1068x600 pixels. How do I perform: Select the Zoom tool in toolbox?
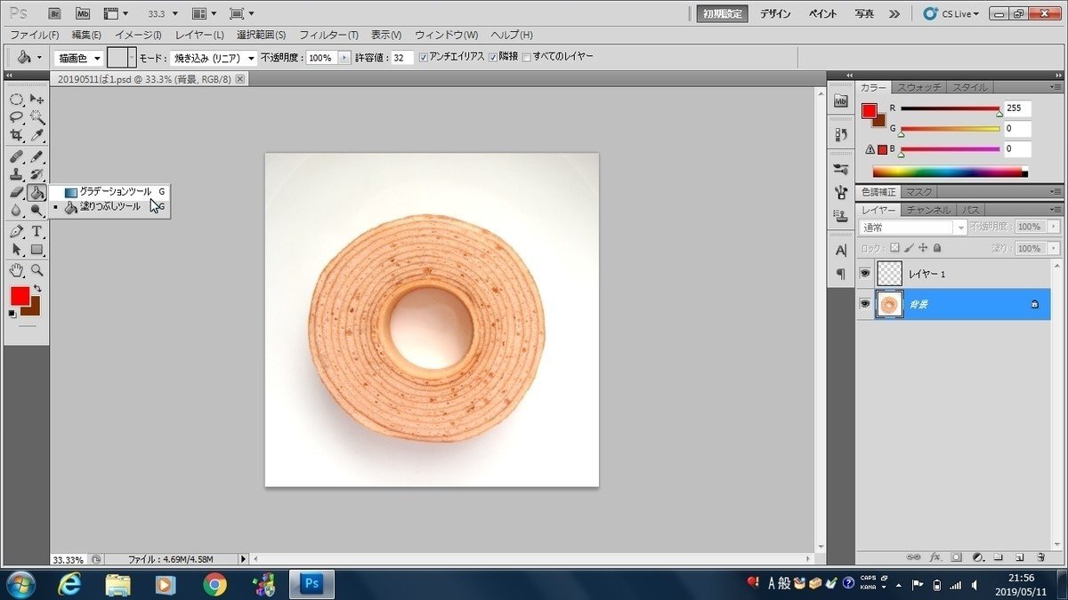(x=36, y=270)
